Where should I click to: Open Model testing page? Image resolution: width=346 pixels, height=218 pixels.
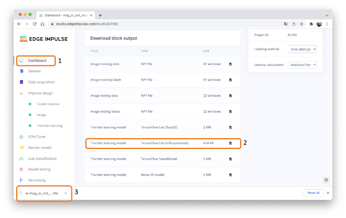pos(39,169)
